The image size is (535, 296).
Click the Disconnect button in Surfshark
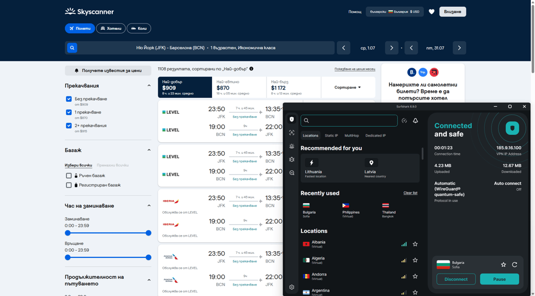(x=456, y=279)
